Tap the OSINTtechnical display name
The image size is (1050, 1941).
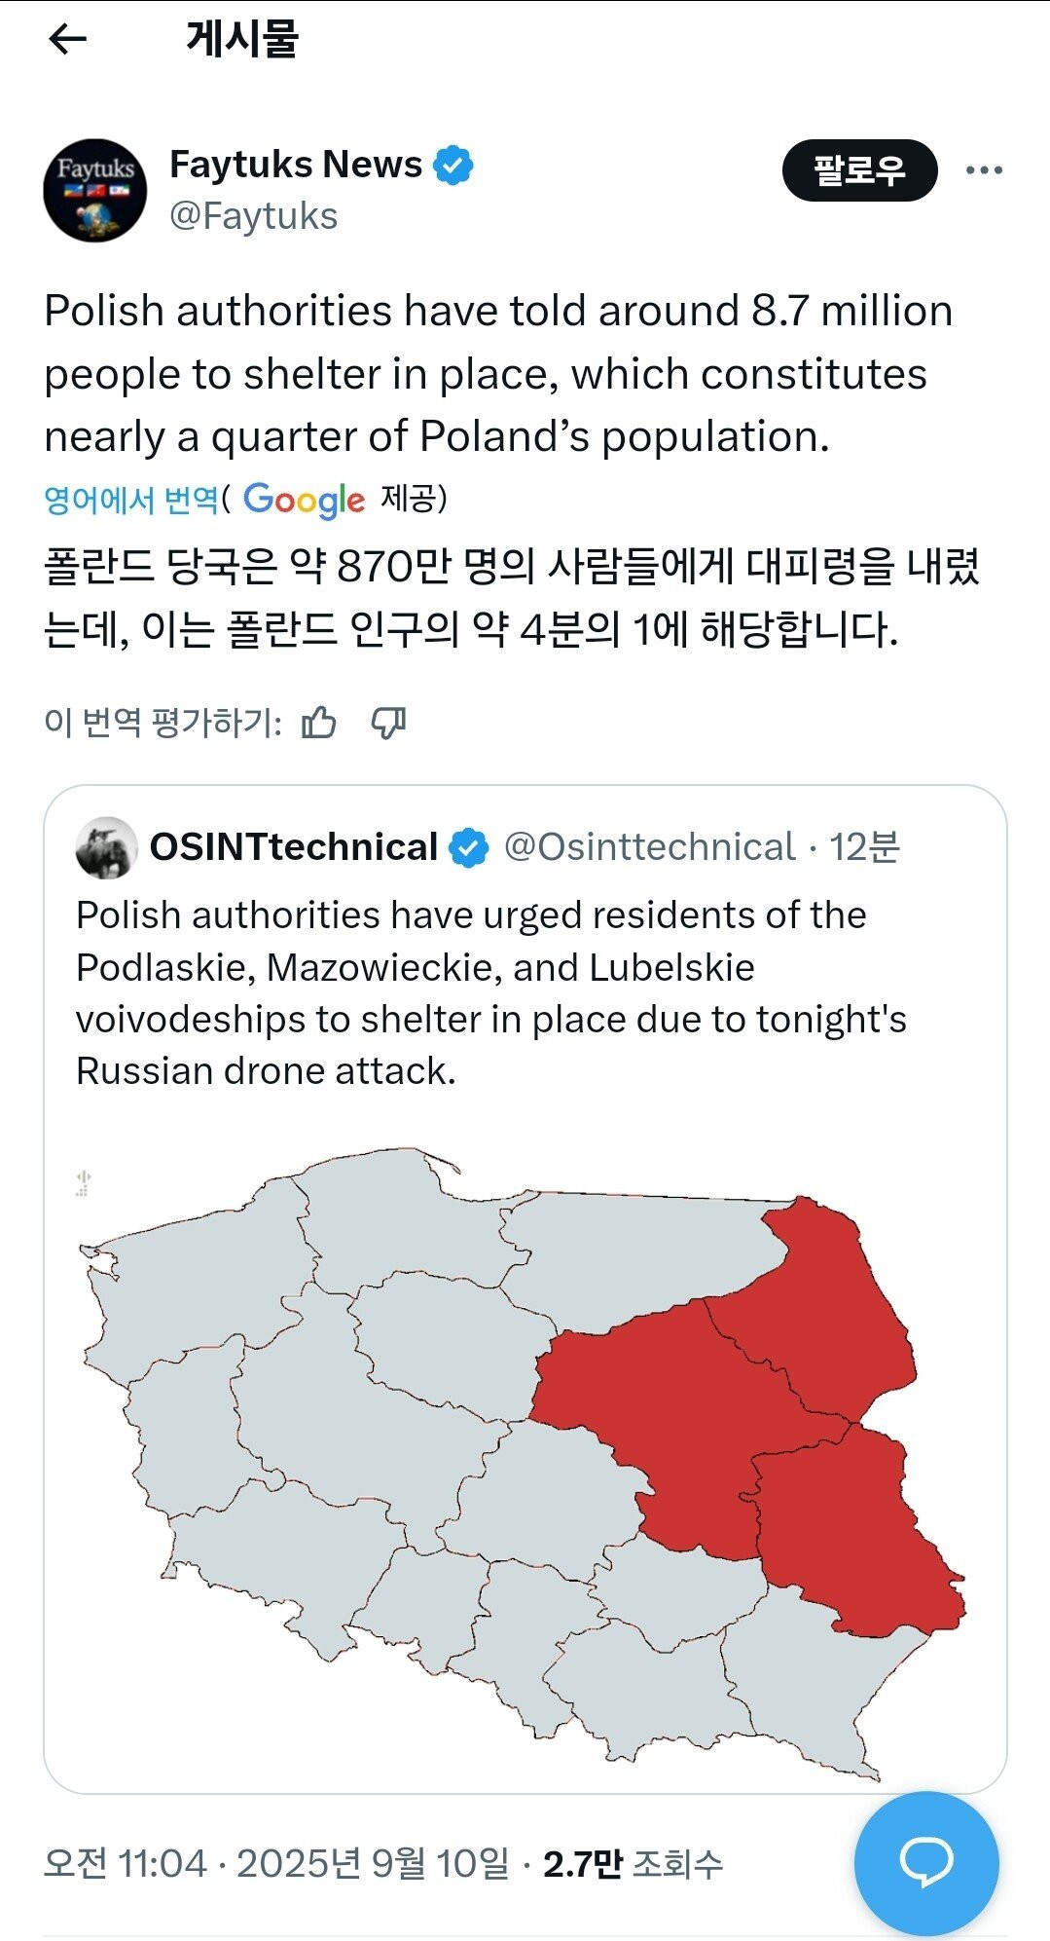pos(294,847)
